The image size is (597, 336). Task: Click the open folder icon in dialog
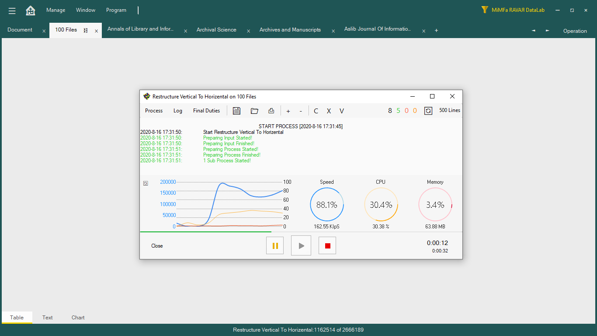[254, 111]
